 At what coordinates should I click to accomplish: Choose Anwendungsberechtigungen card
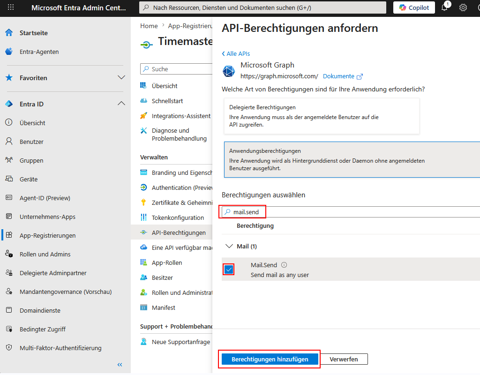tap(352, 159)
